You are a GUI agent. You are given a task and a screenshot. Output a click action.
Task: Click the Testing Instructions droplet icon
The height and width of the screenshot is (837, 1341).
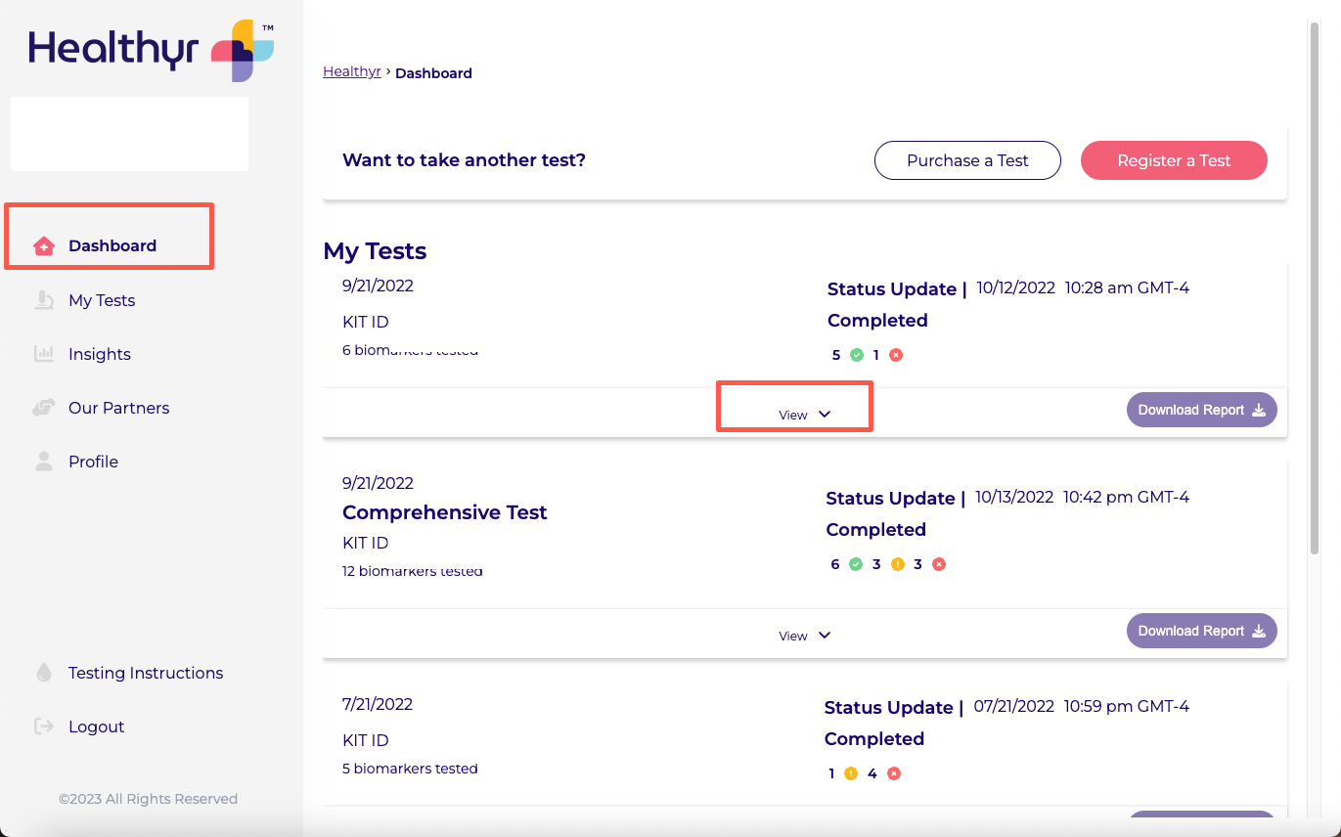44,673
